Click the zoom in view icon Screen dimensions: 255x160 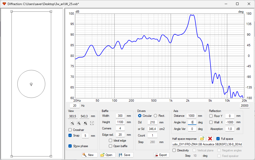pyautogui.click(x=85, y=123)
